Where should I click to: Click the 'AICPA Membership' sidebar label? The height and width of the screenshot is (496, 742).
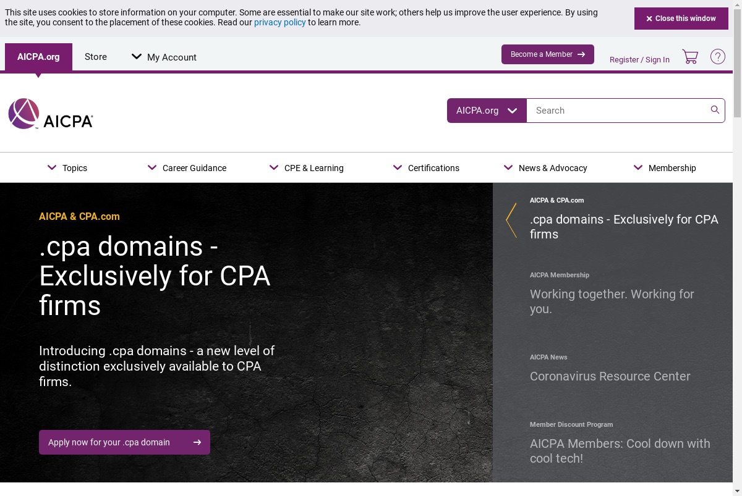560,275
